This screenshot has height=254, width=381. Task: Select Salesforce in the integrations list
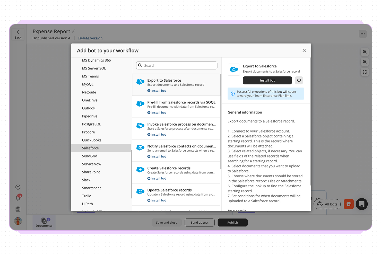pyautogui.click(x=90, y=148)
